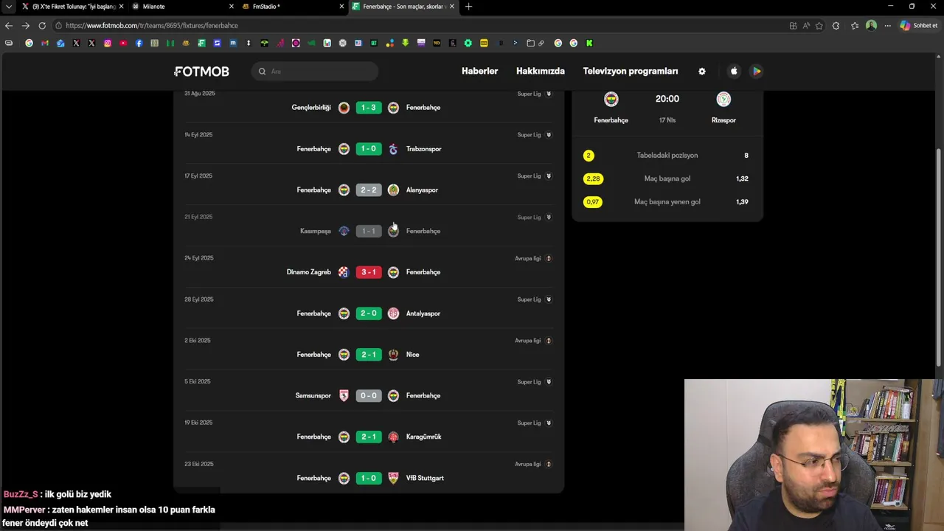The height and width of the screenshot is (531, 944).
Task: Switch to the FmStadio tab
Action: click(292, 7)
